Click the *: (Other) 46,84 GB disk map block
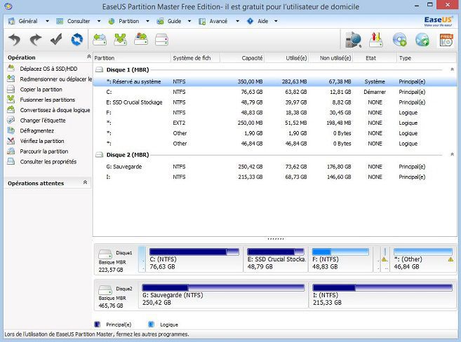 point(423,259)
